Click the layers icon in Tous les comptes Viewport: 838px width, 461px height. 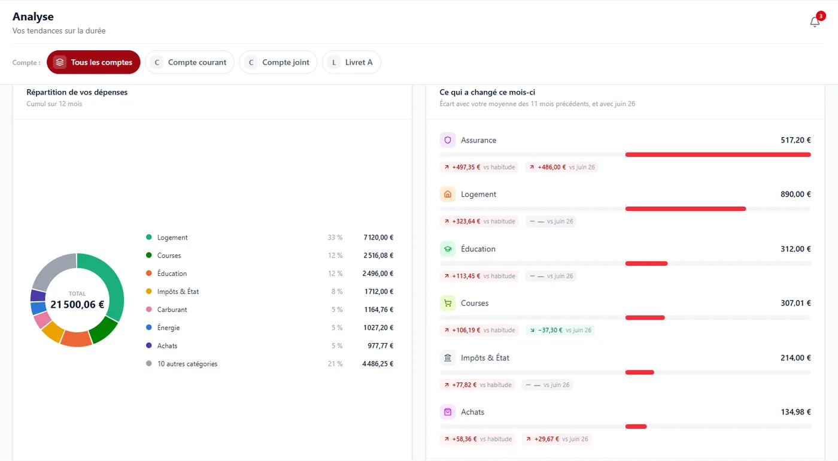59,62
